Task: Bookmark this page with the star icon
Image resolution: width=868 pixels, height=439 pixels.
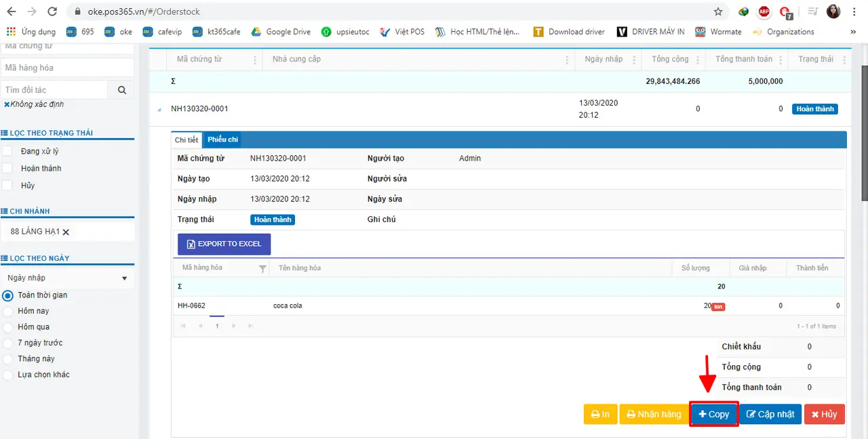Action: 718,12
